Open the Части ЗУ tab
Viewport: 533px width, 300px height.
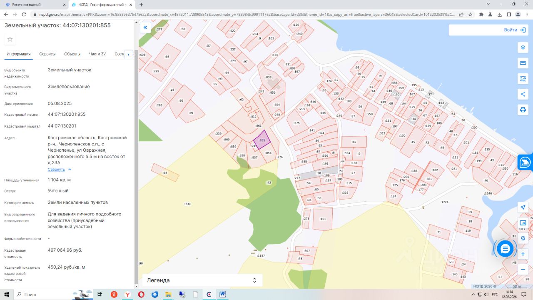[97, 54]
